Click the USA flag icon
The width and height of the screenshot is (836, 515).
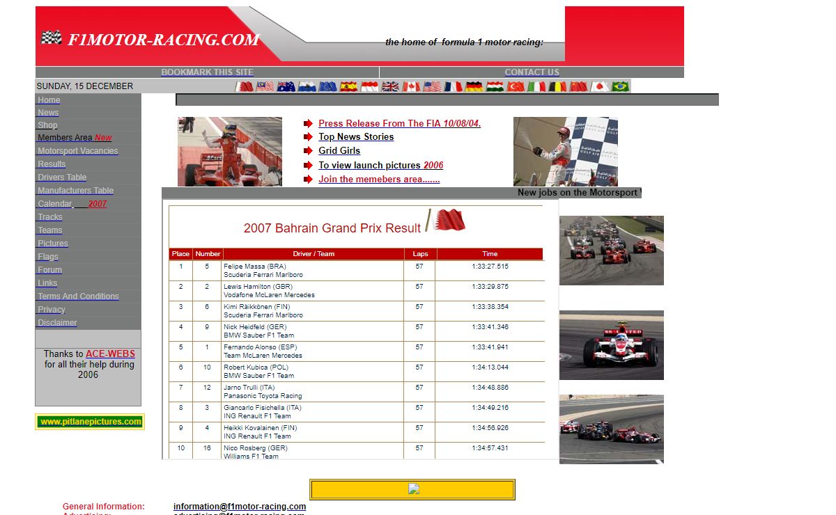click(432, 87)
